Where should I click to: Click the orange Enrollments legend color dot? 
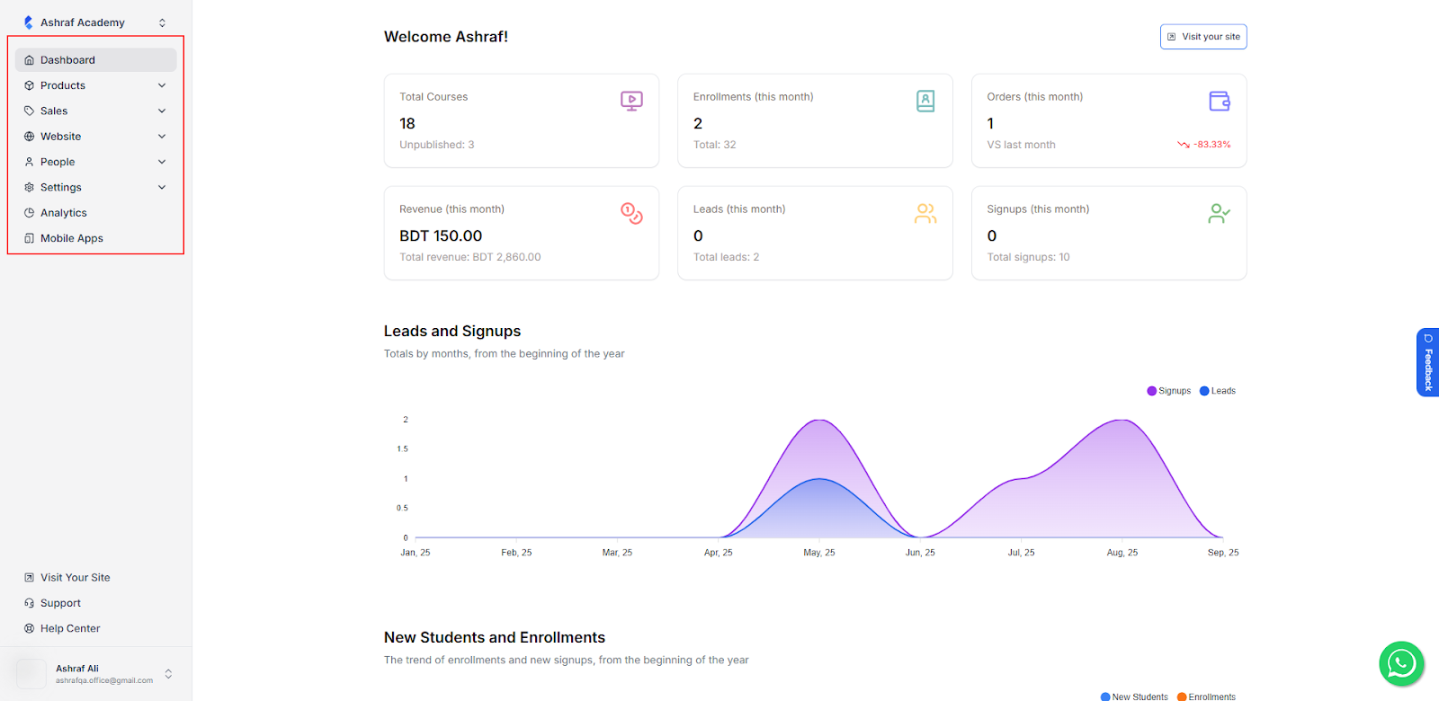[x=1182, y=697]
